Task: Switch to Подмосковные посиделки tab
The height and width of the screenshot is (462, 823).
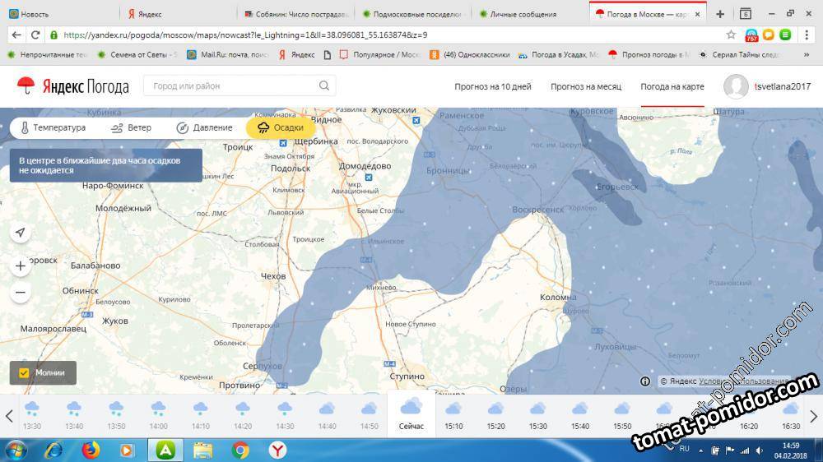Action: pyautogui.click(x=412, y=14)
